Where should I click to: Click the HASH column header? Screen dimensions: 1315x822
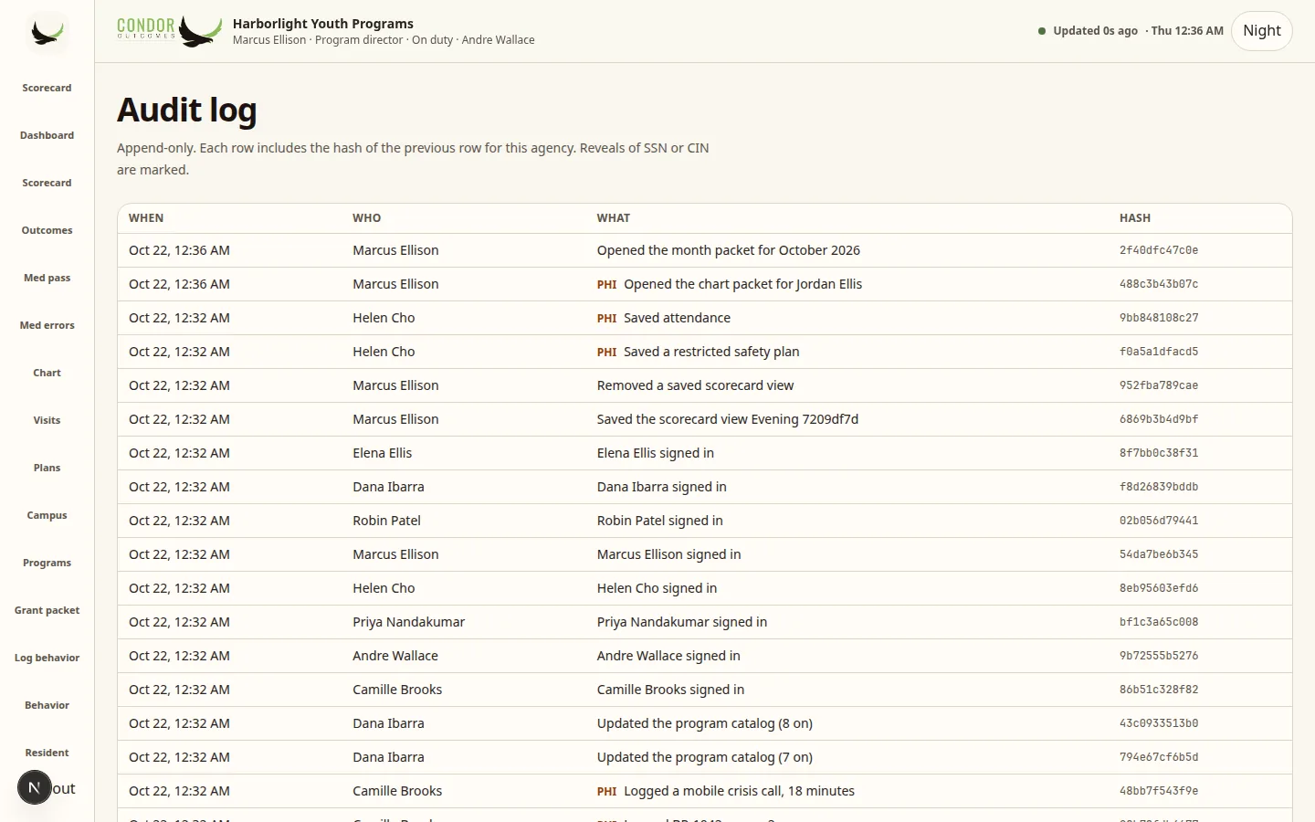point(1135,218)
